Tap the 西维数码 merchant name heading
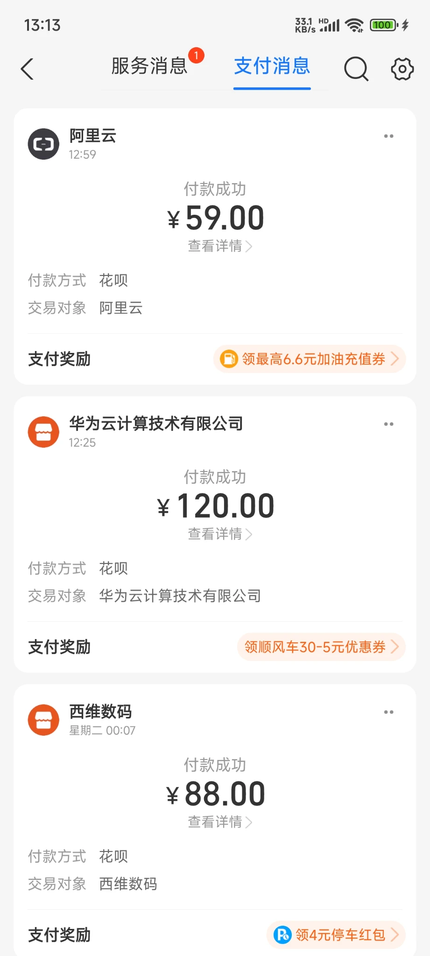This screenshot has width=430, height=956. pos(100,712)
